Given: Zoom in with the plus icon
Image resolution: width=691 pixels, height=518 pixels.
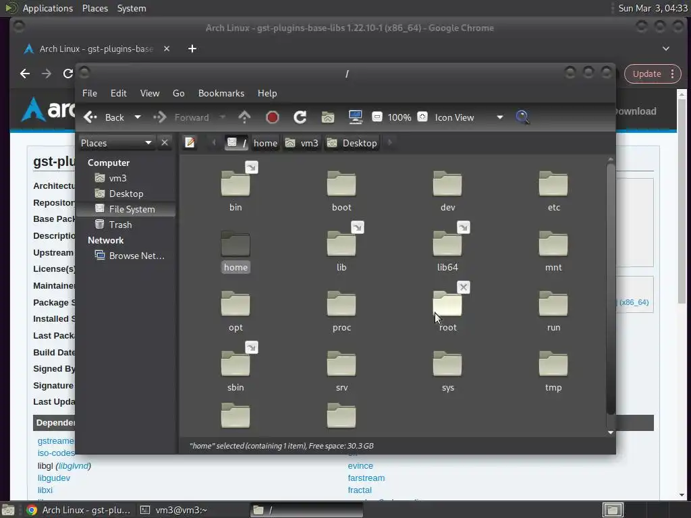Looking at the screenshot, I should click(x=422, y=117).
